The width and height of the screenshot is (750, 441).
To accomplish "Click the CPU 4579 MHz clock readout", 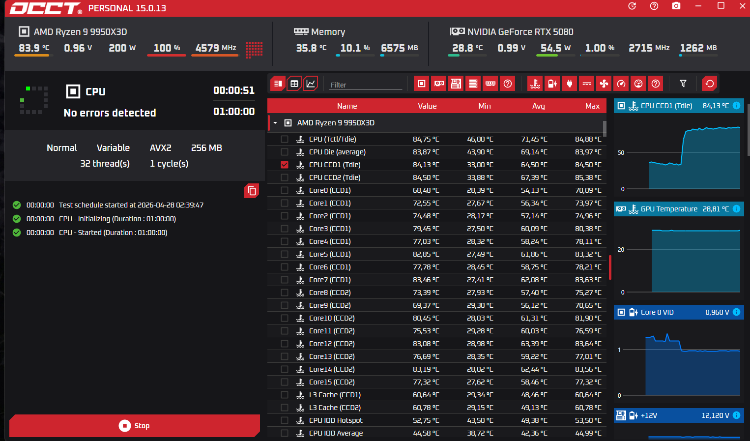I will (216, 48).
